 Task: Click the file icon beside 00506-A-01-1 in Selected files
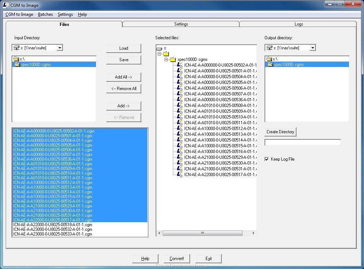(180, 88)
